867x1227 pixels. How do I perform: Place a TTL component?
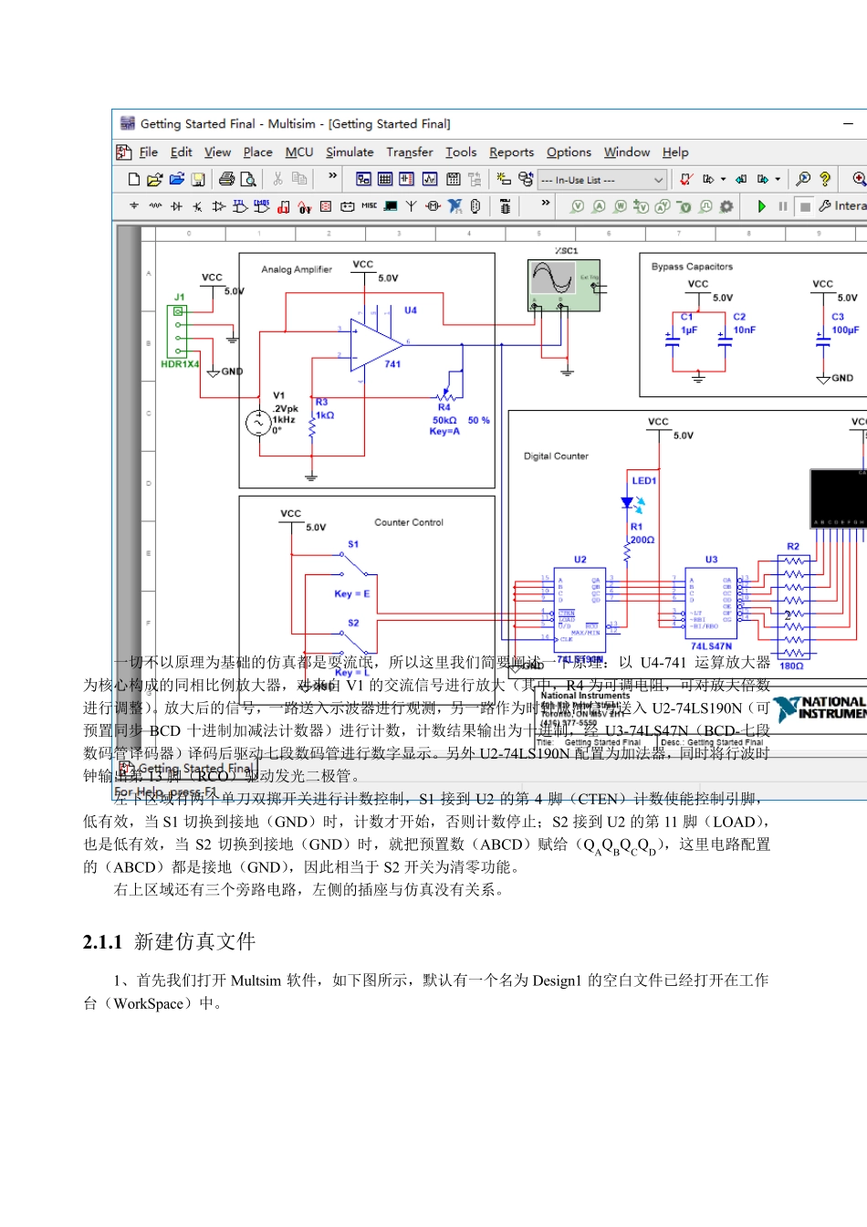pos(240,206)
